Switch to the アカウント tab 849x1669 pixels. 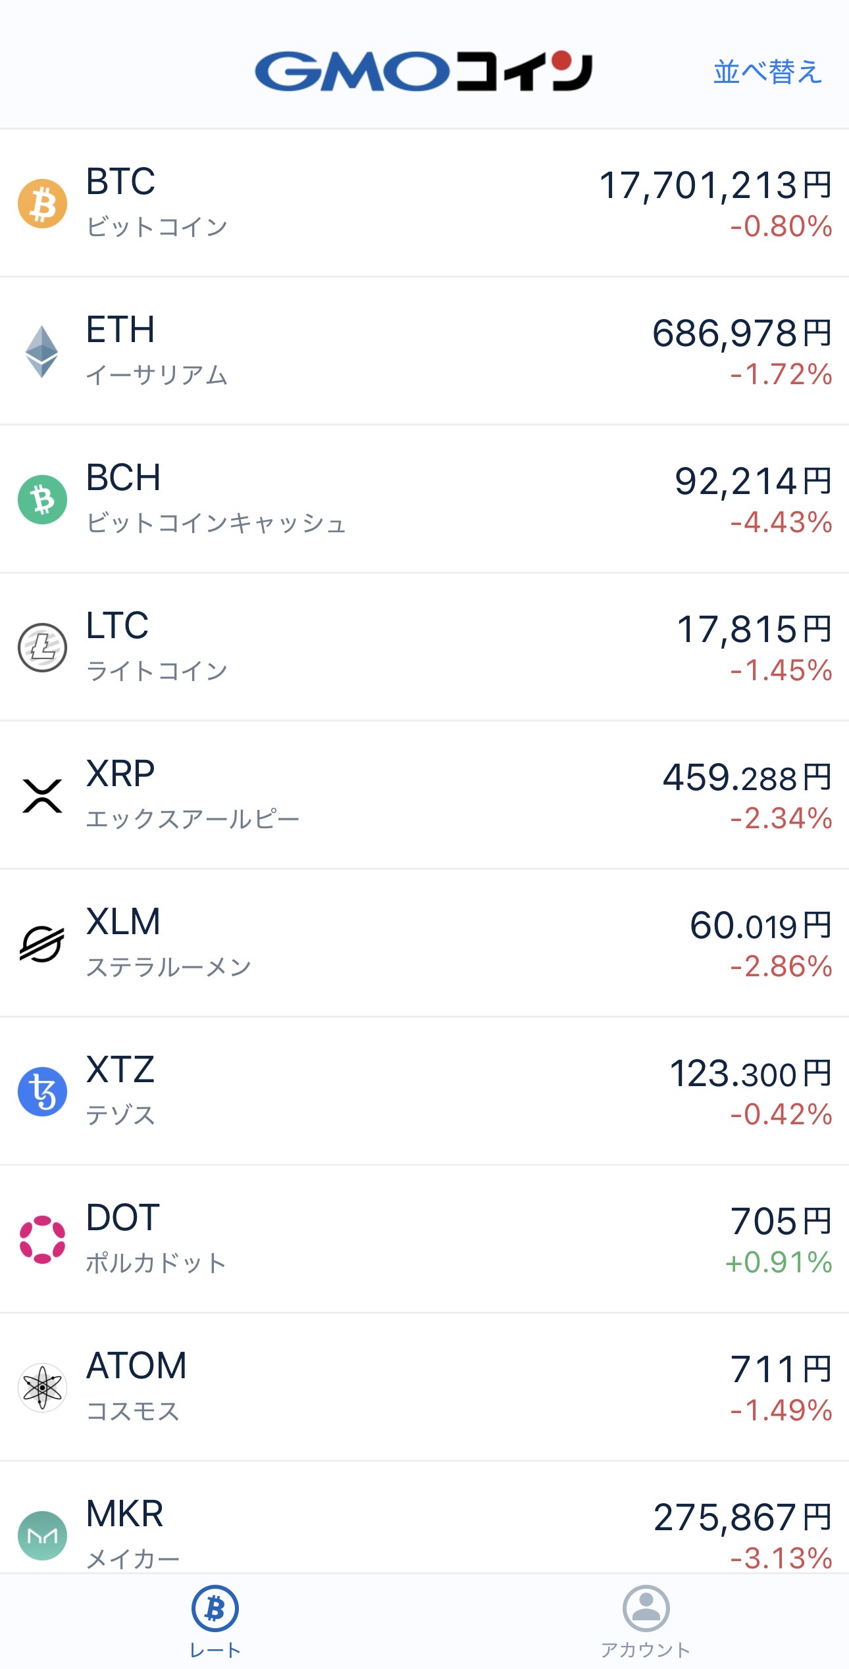[646, 1622]
